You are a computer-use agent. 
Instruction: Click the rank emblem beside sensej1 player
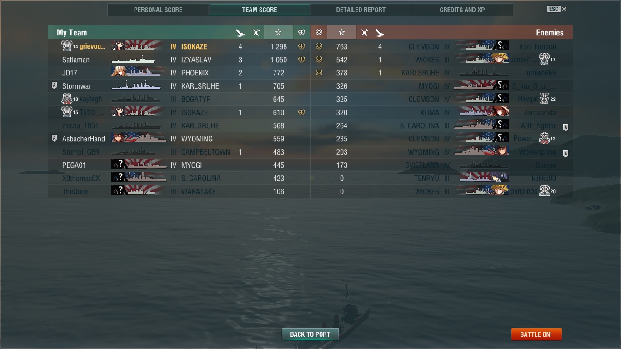[544, 59]
